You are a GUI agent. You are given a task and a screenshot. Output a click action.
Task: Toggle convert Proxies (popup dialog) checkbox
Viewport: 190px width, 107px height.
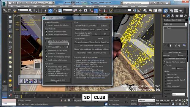click(x=46, y=57)
